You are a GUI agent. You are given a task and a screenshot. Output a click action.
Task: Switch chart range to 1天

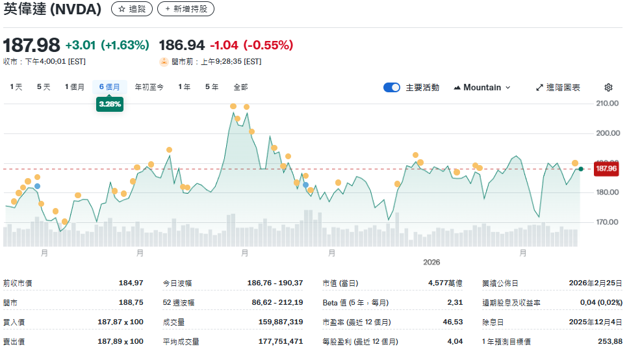pyautogui.click(x=16, y=87)
